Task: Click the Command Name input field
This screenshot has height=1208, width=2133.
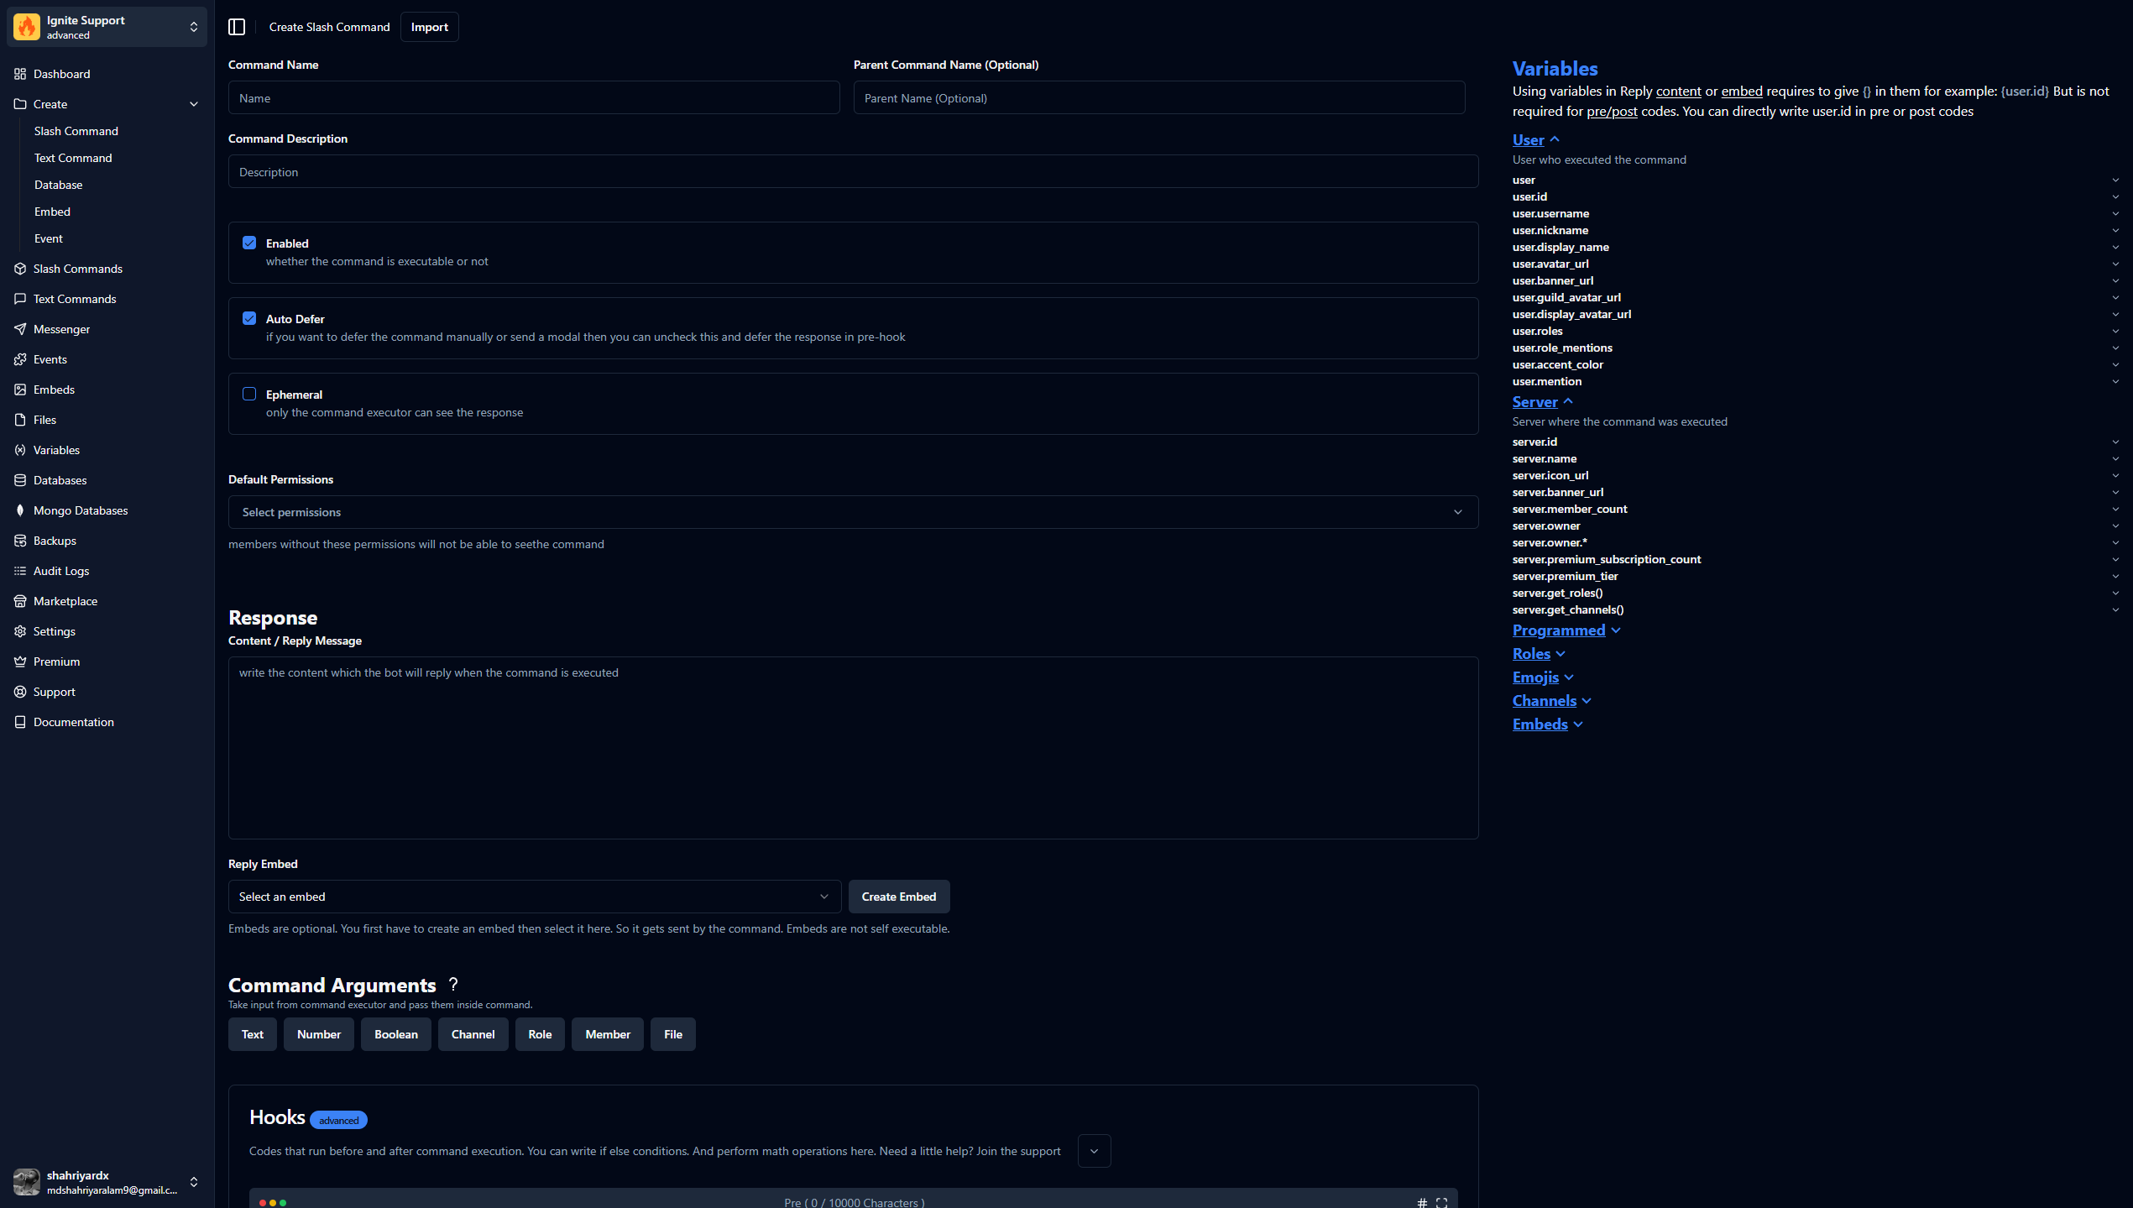Action: click(534, 97)
